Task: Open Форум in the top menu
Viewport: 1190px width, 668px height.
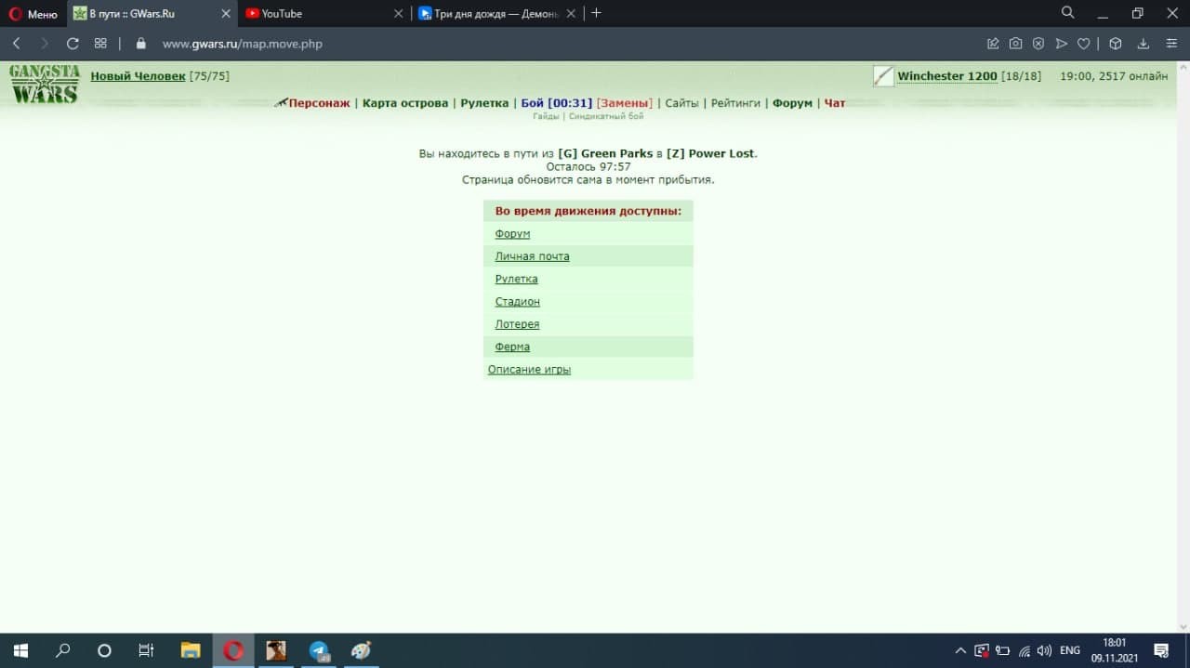Action: click(792, 103)
